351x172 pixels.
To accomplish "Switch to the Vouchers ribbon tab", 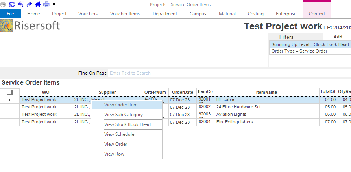I will pyautogui.click(x=88, y=14).
